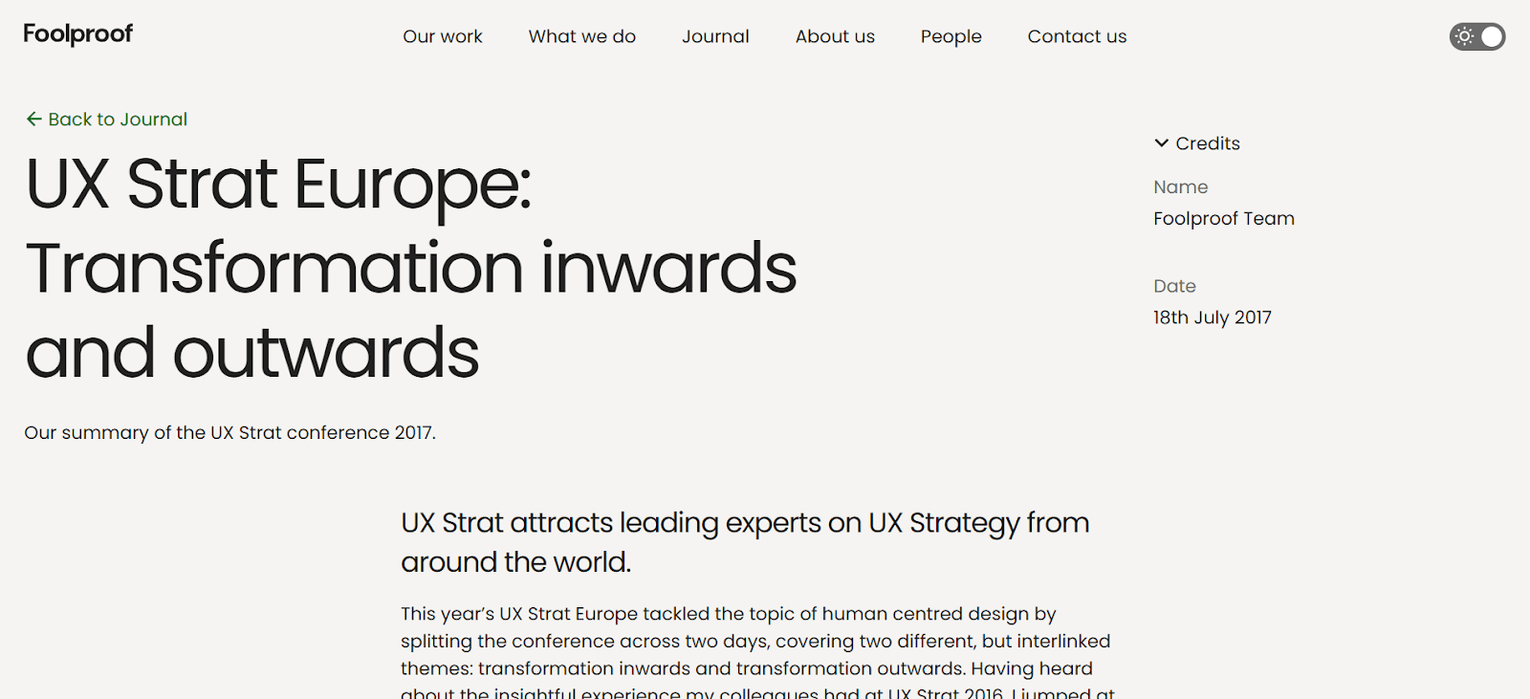1530x699 pixels.
Task: Toggle the light/dark mode switch
Action: (1477, 36)
